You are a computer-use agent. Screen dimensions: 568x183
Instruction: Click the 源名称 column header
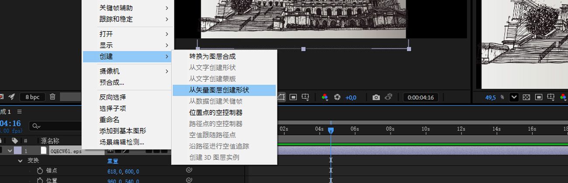point(50,141)
